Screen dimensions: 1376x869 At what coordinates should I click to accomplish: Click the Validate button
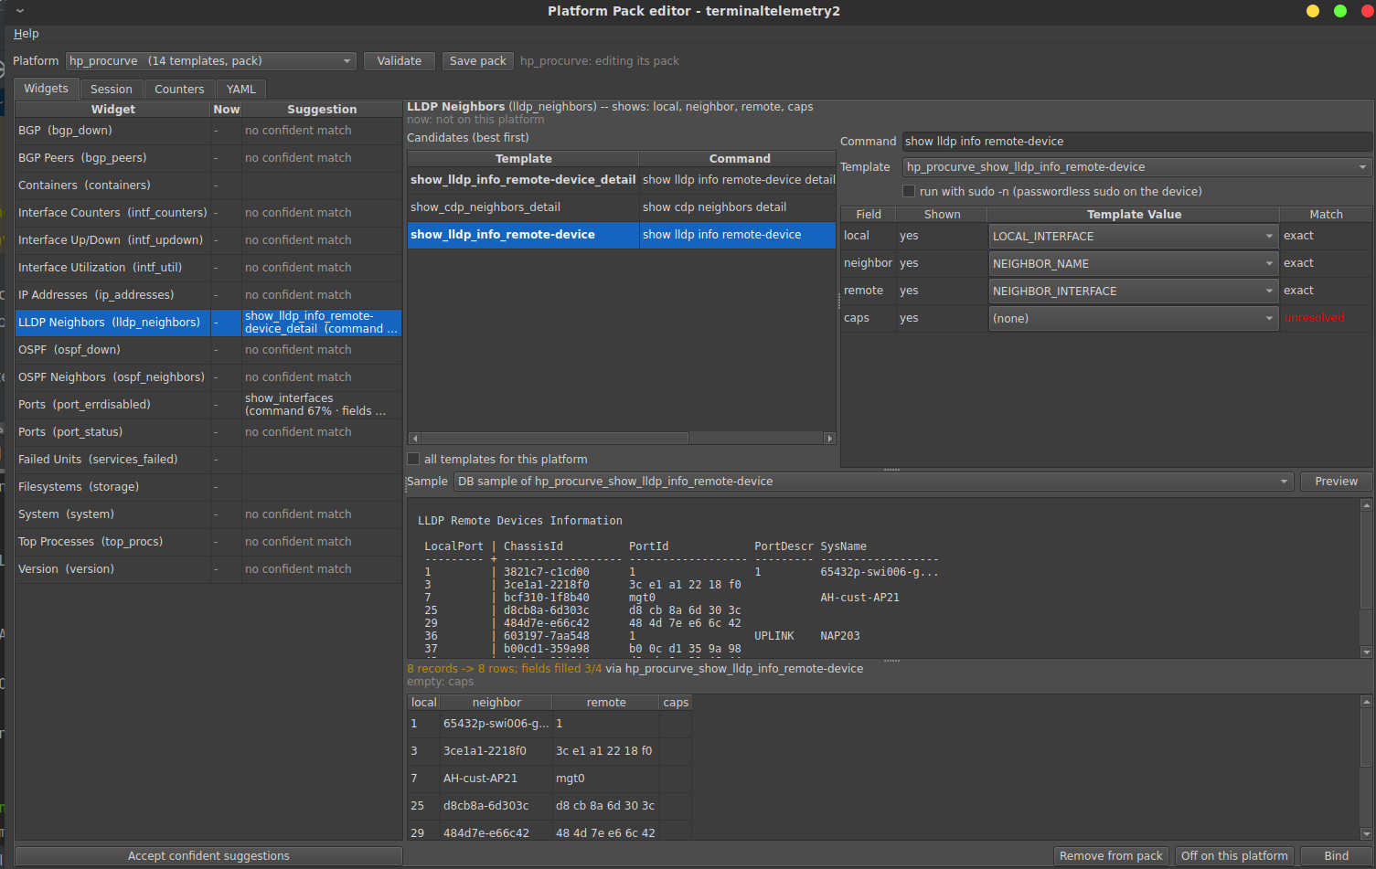point(400,61)
